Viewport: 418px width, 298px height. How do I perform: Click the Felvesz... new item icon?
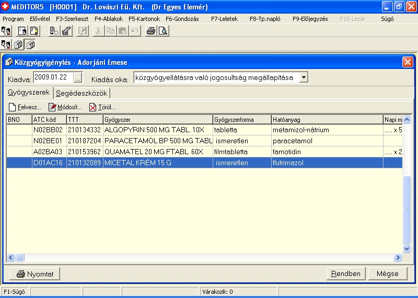pyautogui.click(x=13, y=107)
